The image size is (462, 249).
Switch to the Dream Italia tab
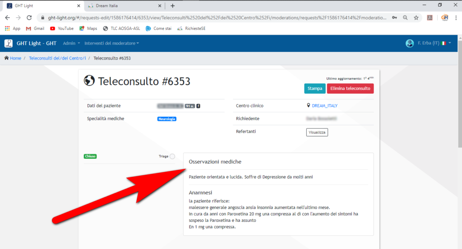(124, 6)
